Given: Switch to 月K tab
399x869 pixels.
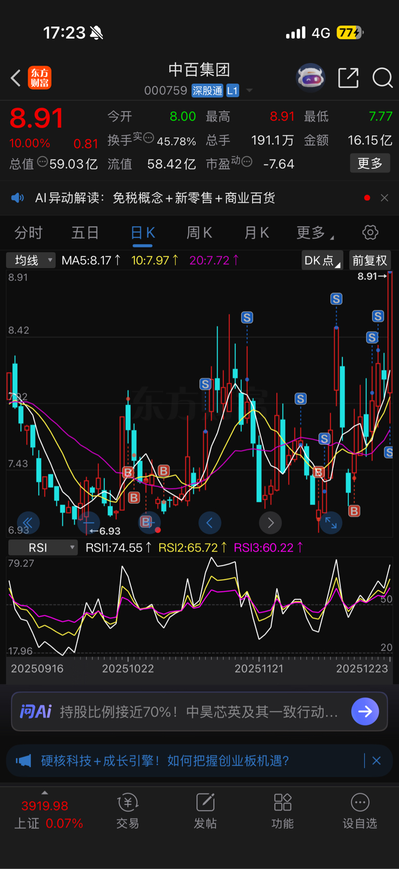Looking at the screenshot, I should (257, 233).
